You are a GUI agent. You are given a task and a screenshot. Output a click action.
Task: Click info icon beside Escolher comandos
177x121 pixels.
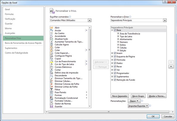tap(70, 17)
